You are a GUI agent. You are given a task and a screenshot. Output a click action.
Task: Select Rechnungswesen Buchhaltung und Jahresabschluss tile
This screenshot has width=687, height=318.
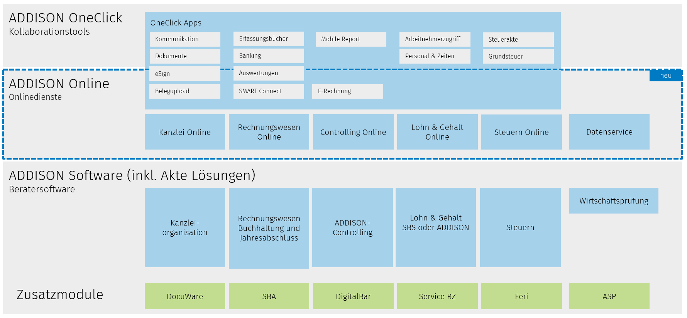pyautogui.click(x=269, y=228)
